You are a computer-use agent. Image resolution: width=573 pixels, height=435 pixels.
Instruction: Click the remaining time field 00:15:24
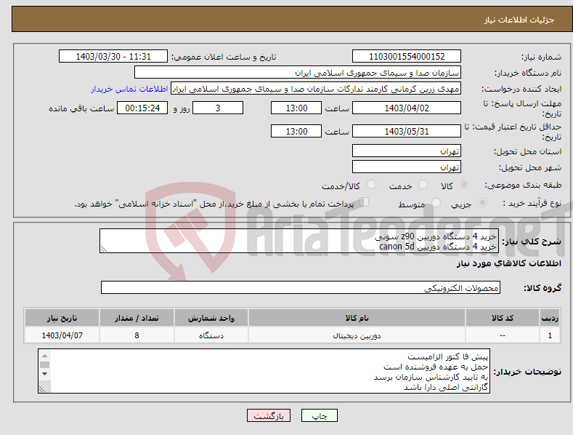(142, 108)
